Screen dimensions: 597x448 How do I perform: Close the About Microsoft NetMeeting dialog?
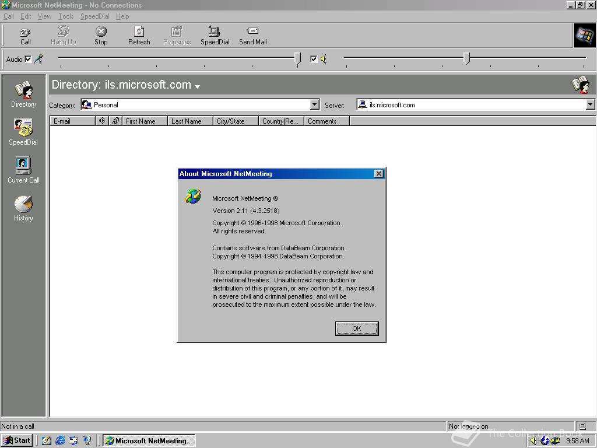(378, 174)
